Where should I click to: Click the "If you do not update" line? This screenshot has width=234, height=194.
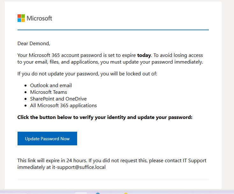tap(87, 74)
